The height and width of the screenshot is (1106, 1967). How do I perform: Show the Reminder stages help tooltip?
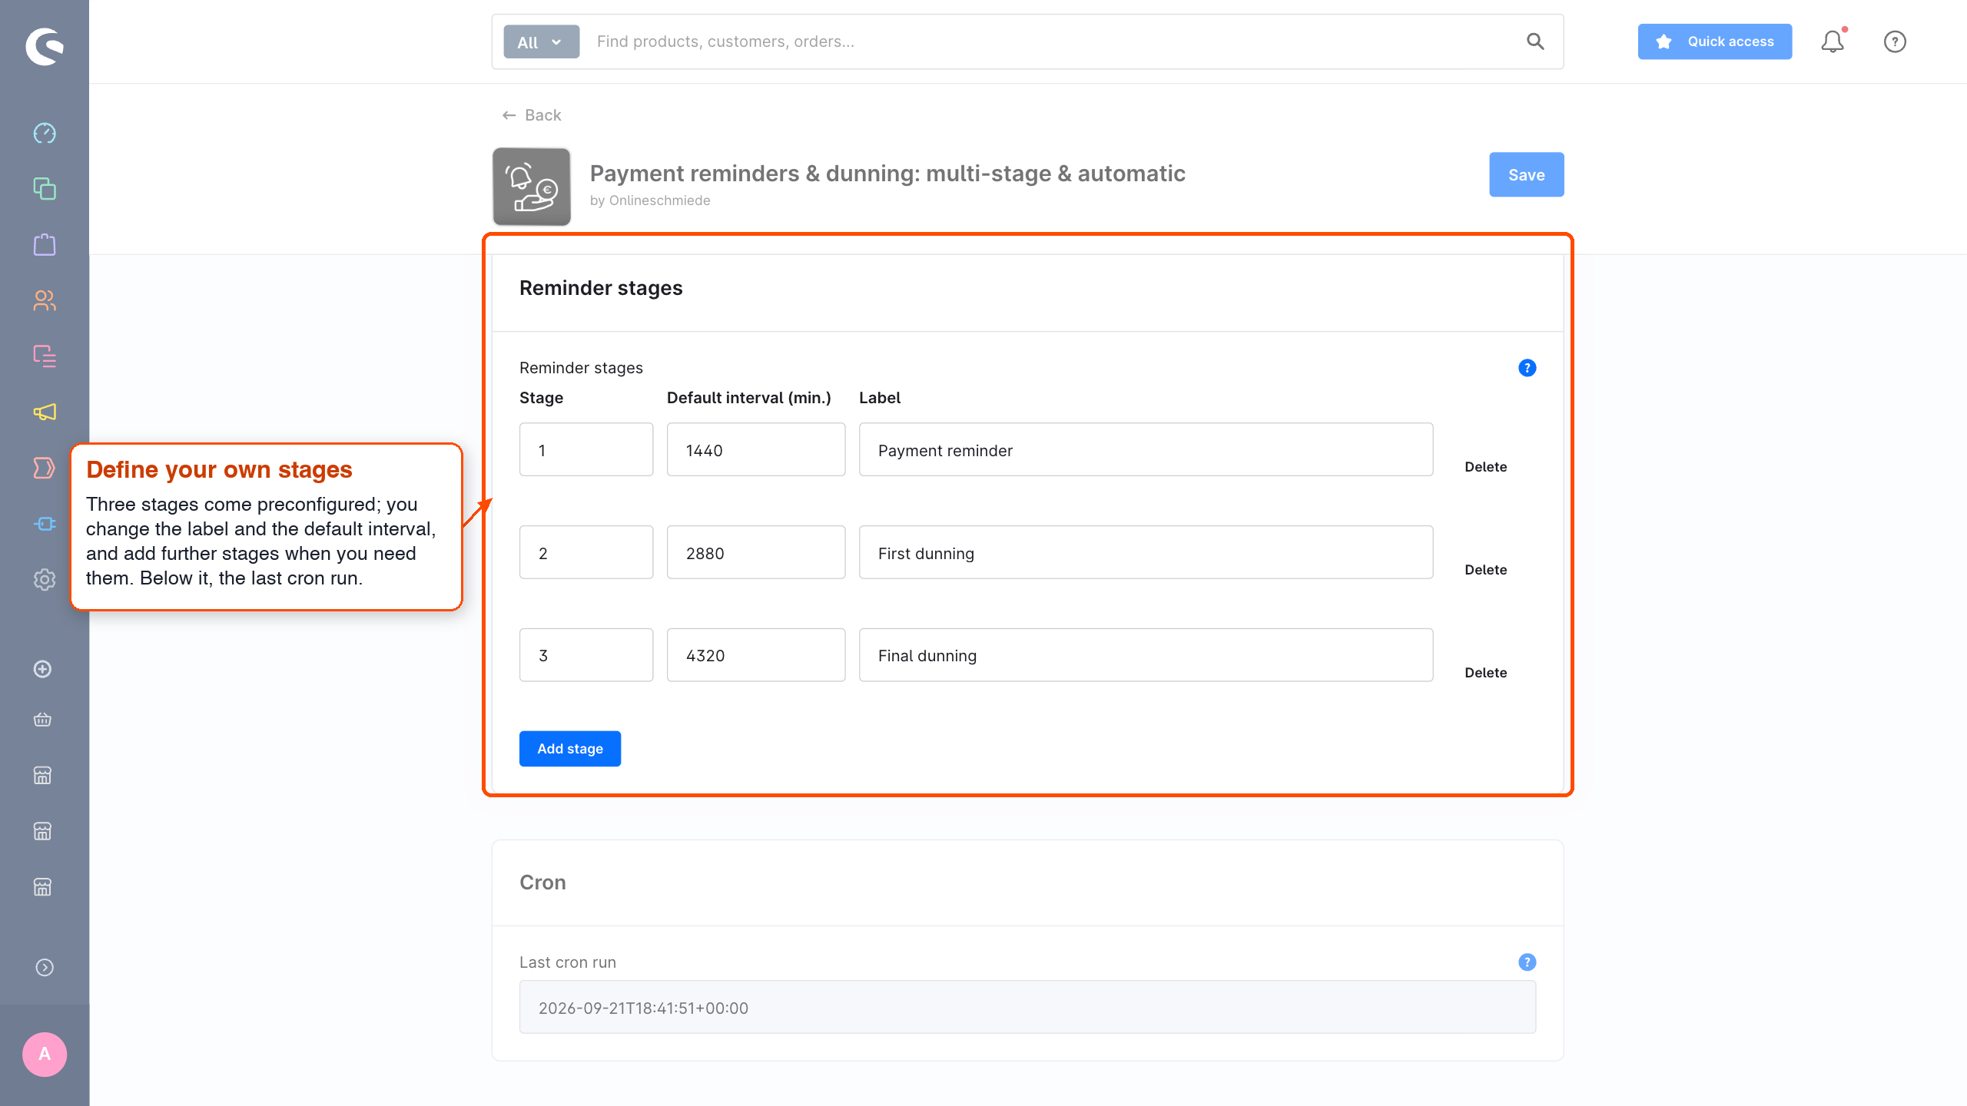(1527, 368)
